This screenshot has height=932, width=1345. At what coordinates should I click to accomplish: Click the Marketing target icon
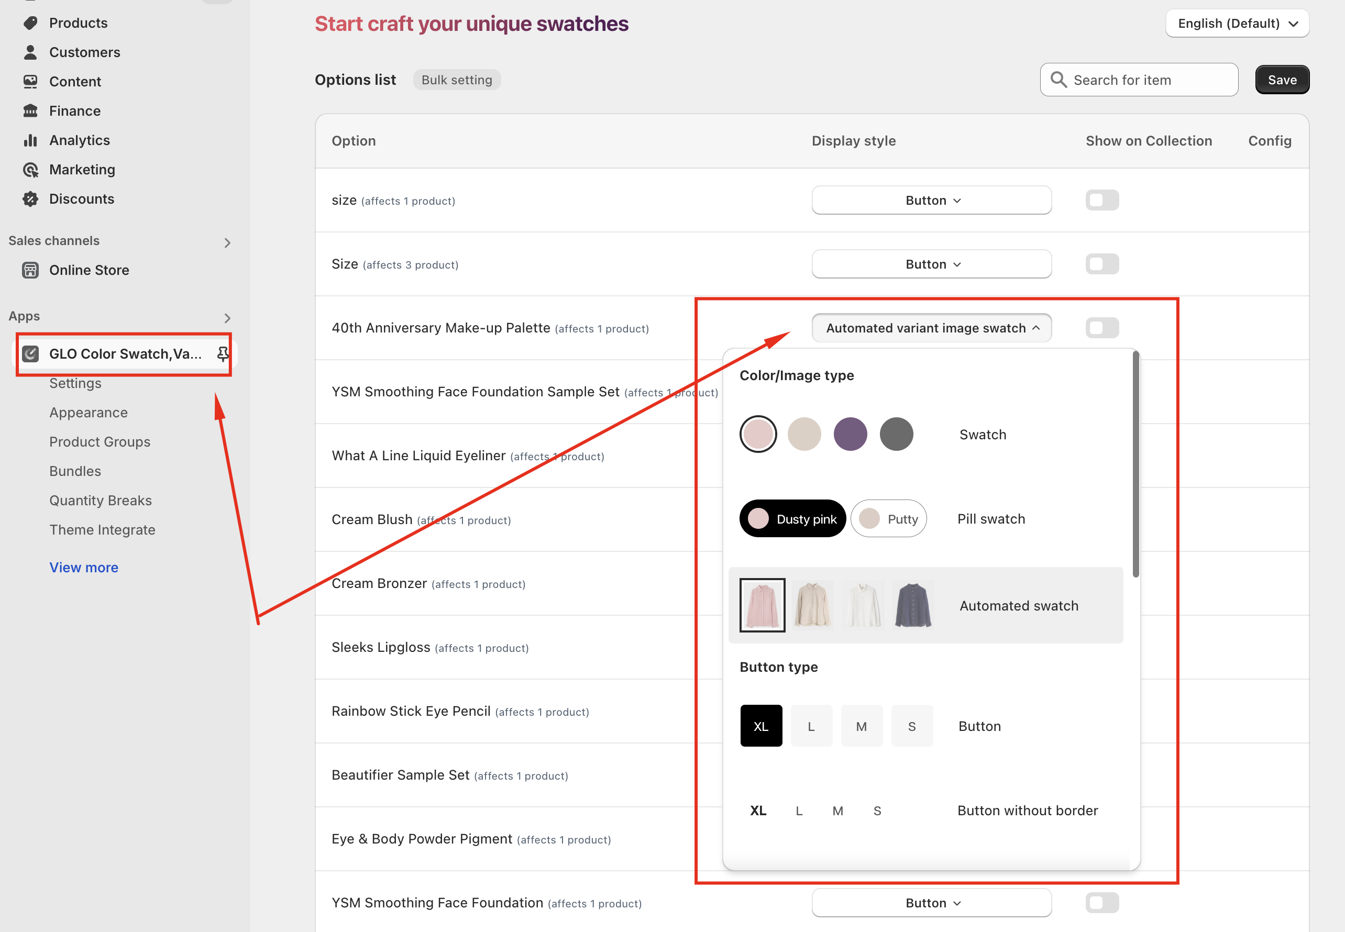point(30,169)
